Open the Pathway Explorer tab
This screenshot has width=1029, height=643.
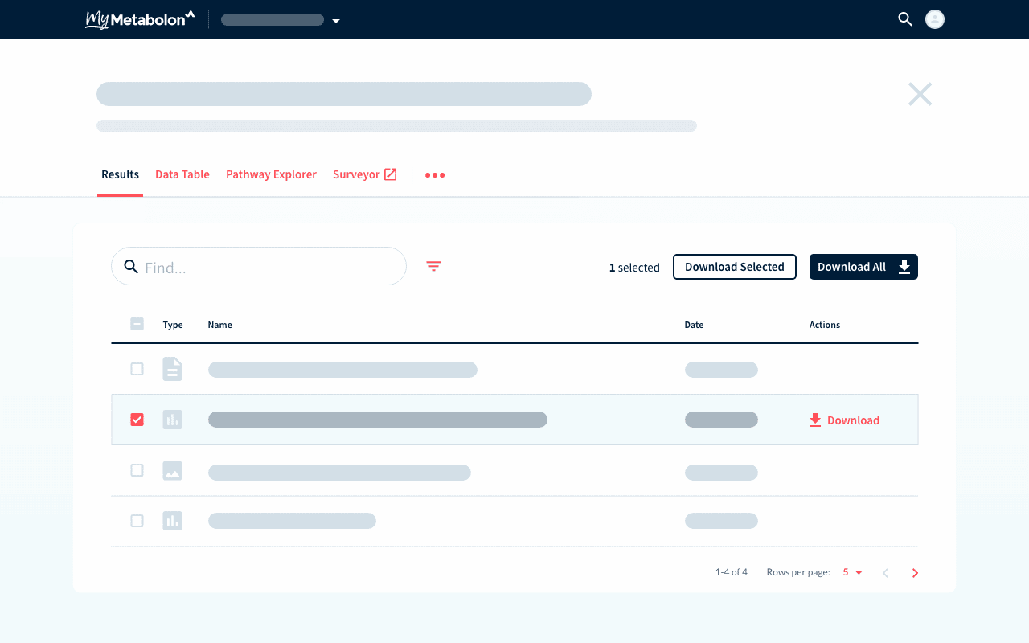click(x=271, y=174)
